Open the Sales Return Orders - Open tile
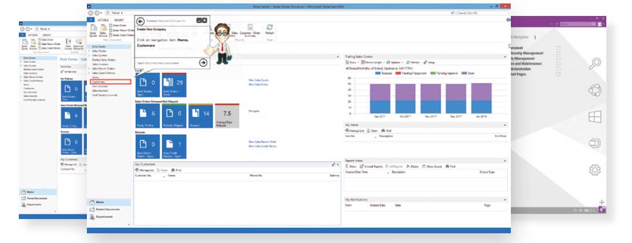This screenshot has width=632, height=243. click(x=147, y=147)
